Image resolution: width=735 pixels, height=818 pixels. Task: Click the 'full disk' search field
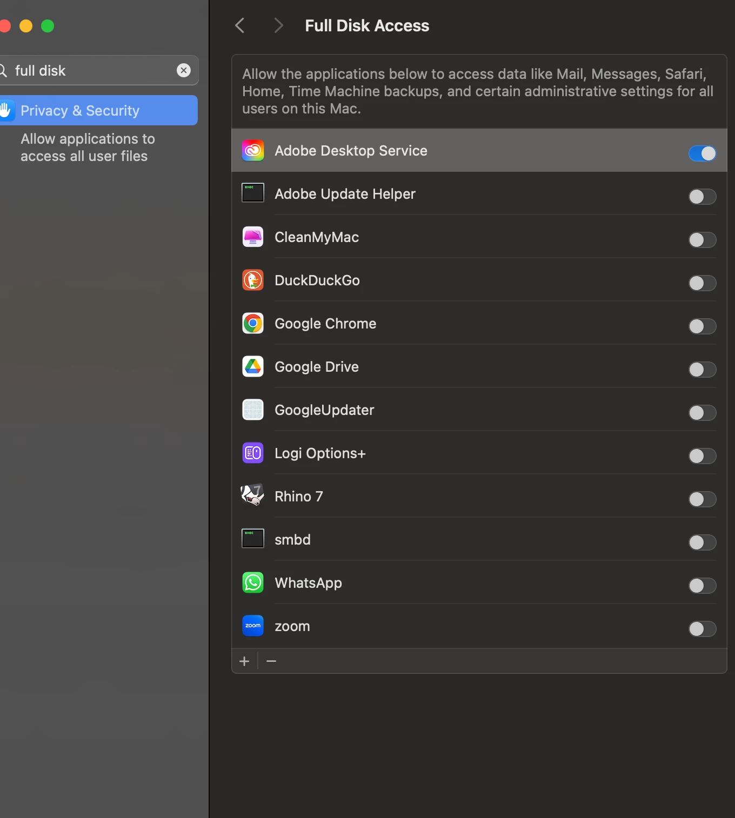click(x=98, y=70)
